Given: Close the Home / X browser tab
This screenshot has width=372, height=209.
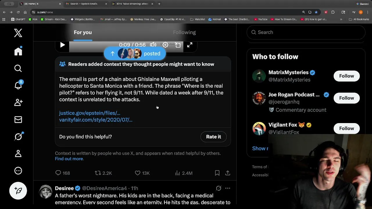Looking at the screenshot, I should [x=60, y=4].
